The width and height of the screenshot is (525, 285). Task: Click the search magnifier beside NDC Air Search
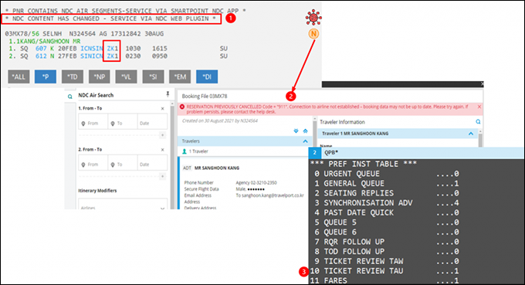(70, 97)
